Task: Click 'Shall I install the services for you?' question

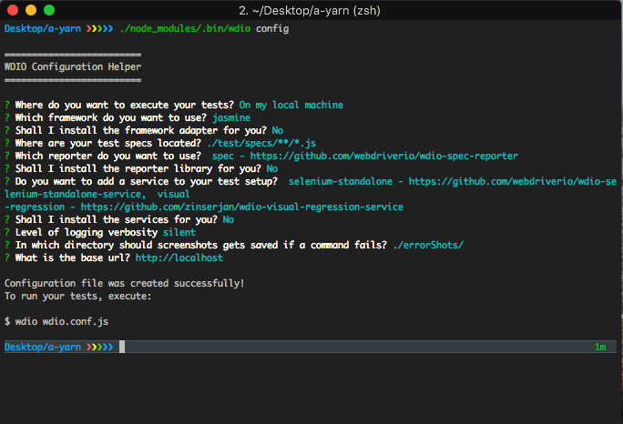Action: pyautogui.click(x=116, y=219)
